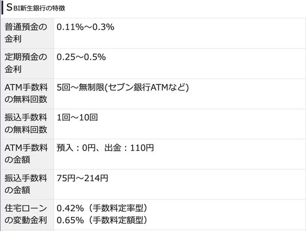306x231 pixels.
Task: Click the 0.42%（手数料定率型）line
Action: coord(102,208)
